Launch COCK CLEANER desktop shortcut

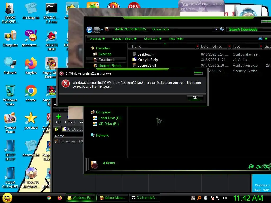coord(10,178)
